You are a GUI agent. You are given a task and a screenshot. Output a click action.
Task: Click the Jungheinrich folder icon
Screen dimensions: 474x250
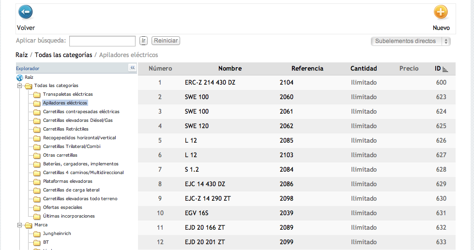(37, 234)
